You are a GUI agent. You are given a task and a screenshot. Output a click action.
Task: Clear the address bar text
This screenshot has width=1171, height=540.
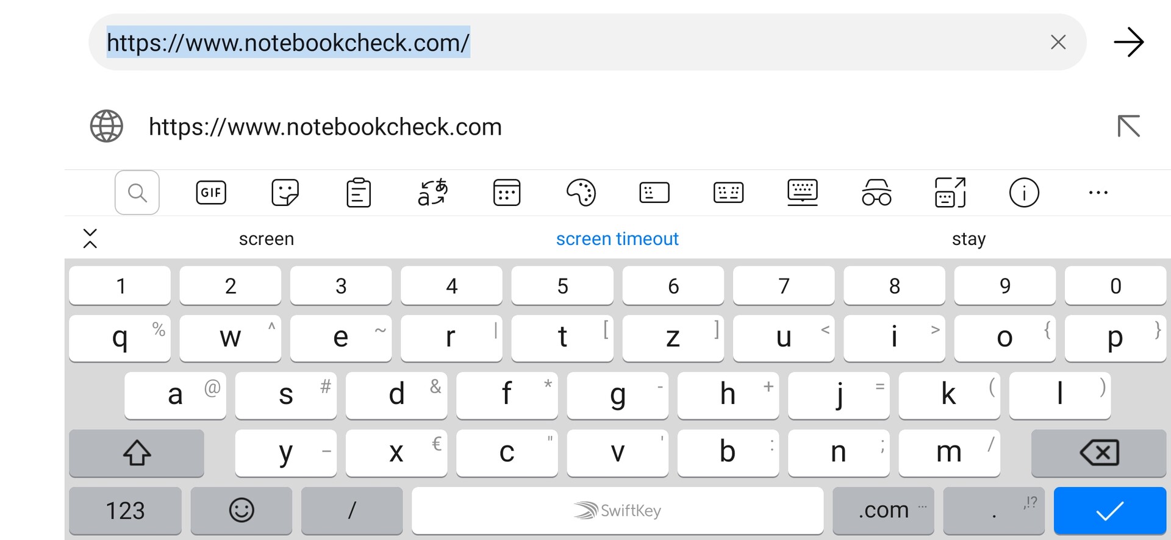point(1058,42)
